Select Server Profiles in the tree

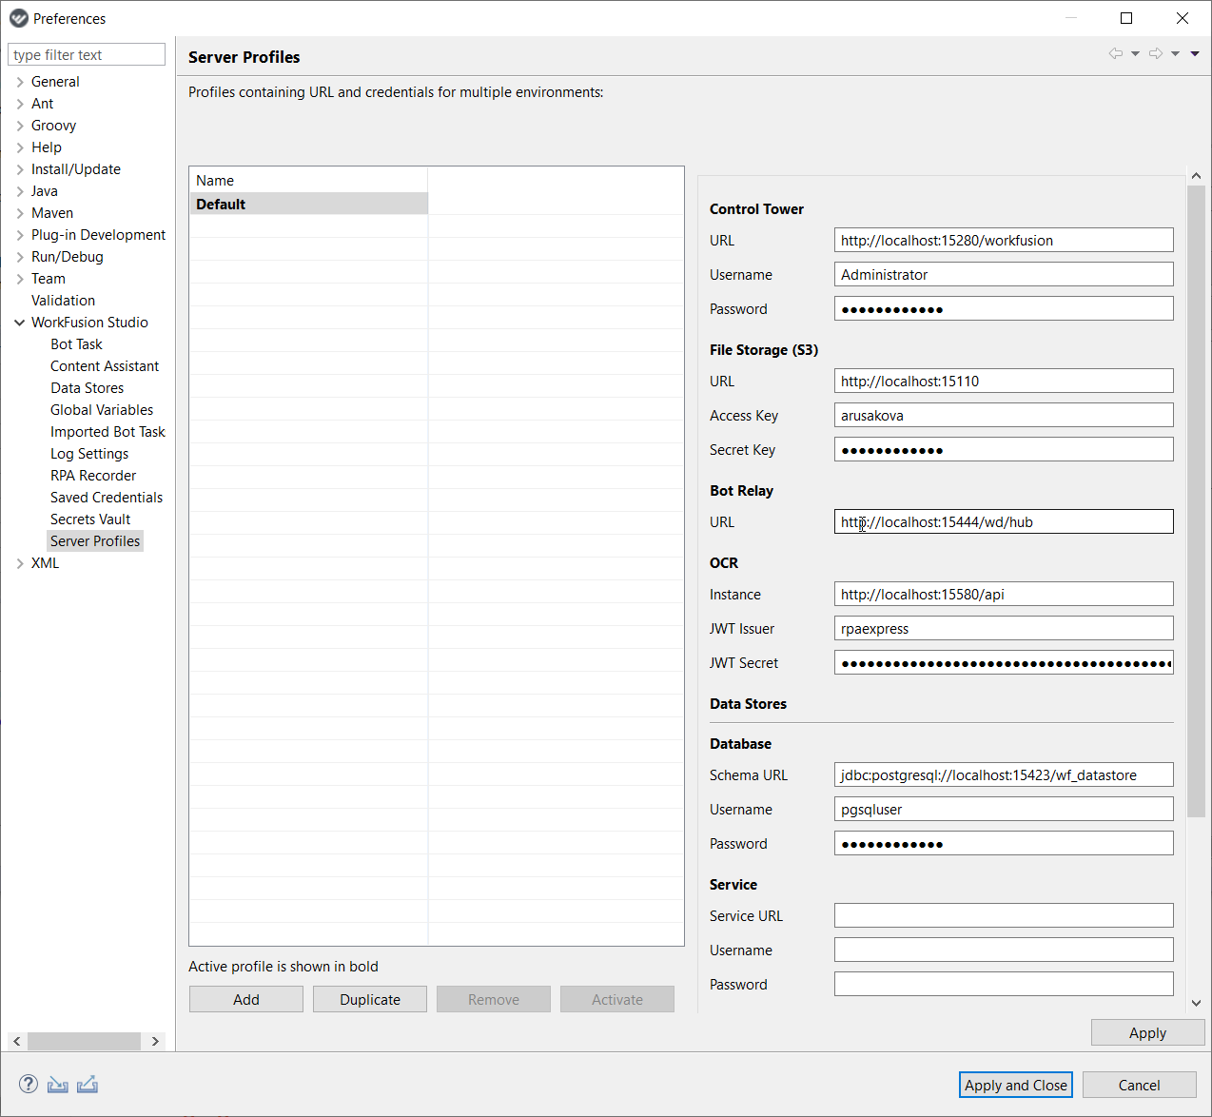[95, 541]
